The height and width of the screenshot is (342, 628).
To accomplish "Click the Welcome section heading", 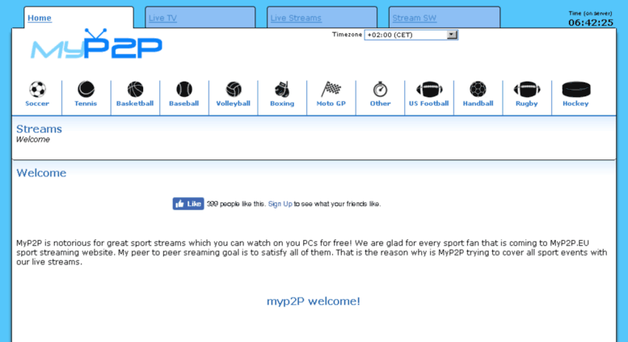I will click(x=41, y=173).
